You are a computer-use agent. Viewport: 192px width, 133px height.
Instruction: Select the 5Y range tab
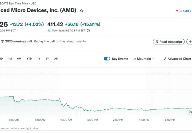(x=47, y=59)
